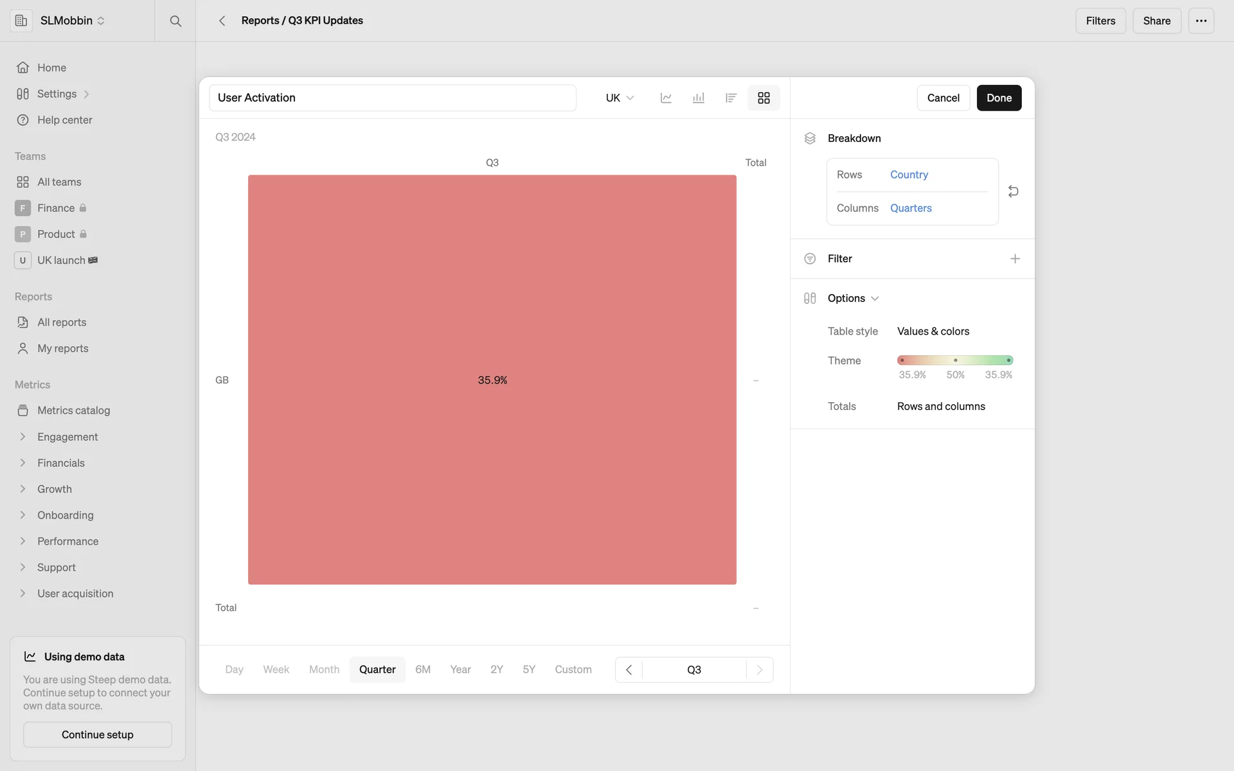The image size is (1234, 771).
Task: Click the User Activation title field
Action: click(392, 98)
